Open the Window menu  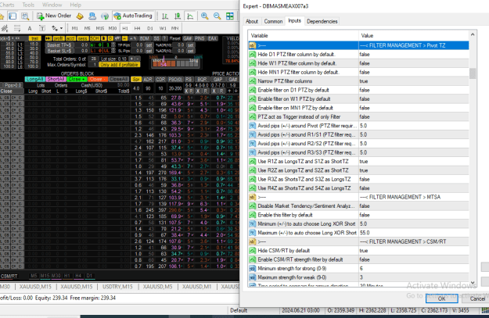click(x=52, y=5)
